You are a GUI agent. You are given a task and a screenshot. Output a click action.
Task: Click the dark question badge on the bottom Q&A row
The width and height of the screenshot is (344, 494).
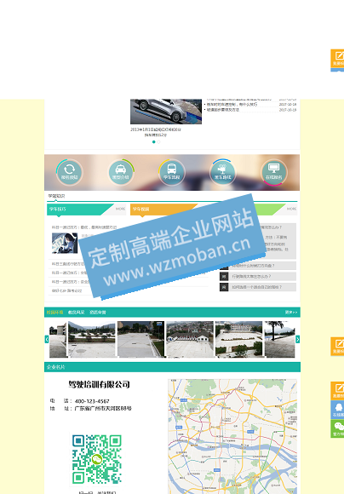[x=224, y=287]
